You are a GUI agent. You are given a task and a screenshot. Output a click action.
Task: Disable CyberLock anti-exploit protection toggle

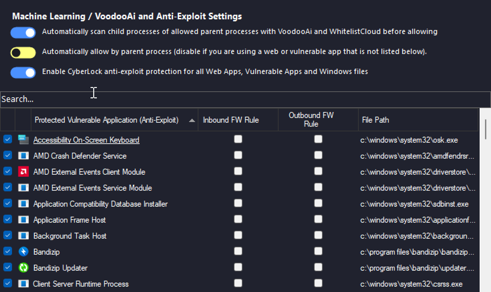(23, 73)
